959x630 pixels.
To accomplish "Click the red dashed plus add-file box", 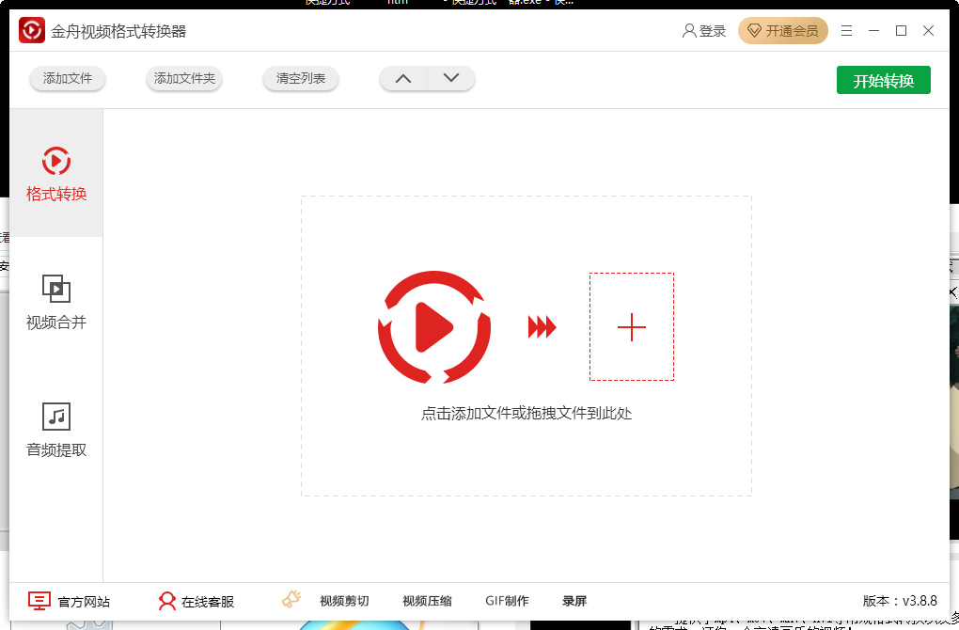I will 632,326.
